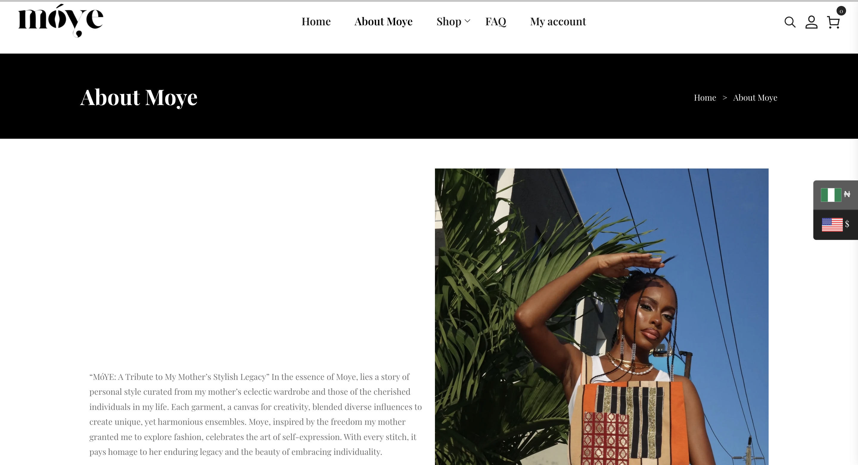The width and height of the screenshot is (858, 465).
Task: Click the Moye tribute paragraph text
Action: pyautogui.click(x=256, y=414)
